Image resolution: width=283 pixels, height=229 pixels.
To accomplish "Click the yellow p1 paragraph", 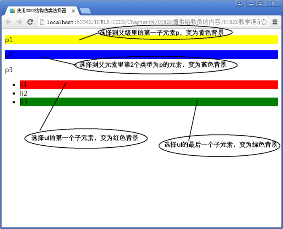I will tap(141, 39).
